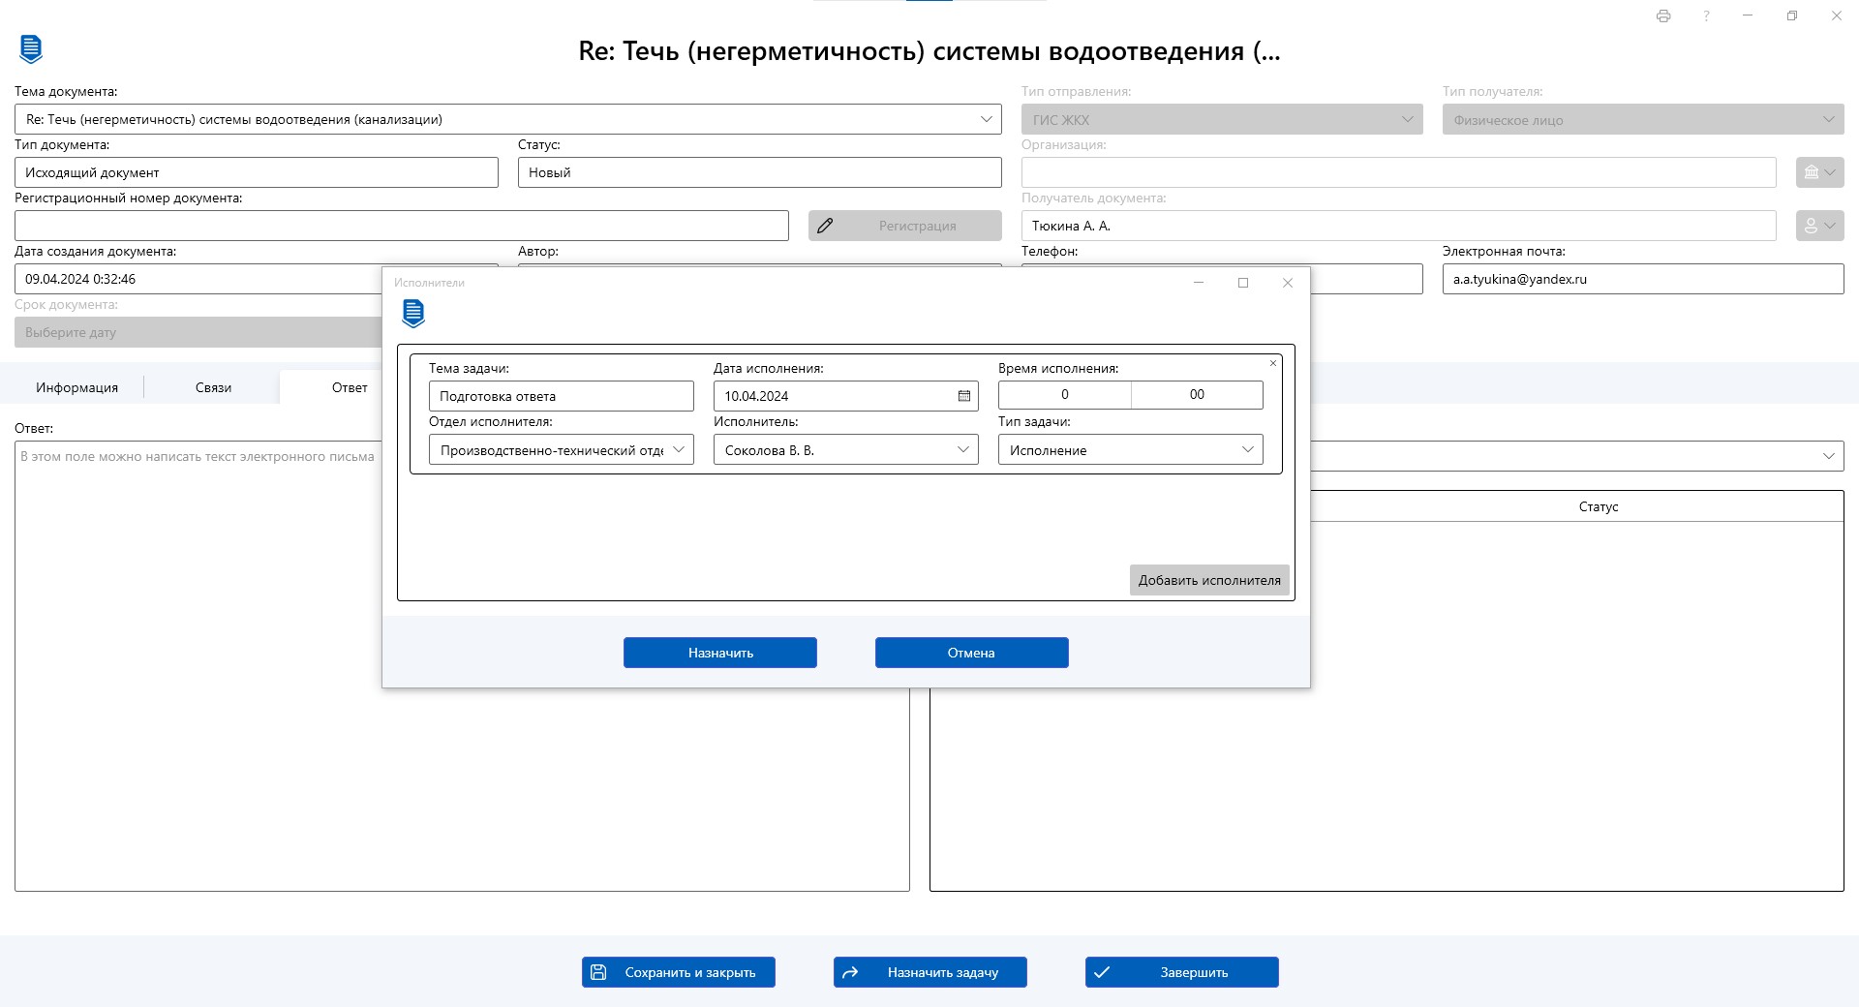Click Регистрационный номер документа field

pos(402,226)
